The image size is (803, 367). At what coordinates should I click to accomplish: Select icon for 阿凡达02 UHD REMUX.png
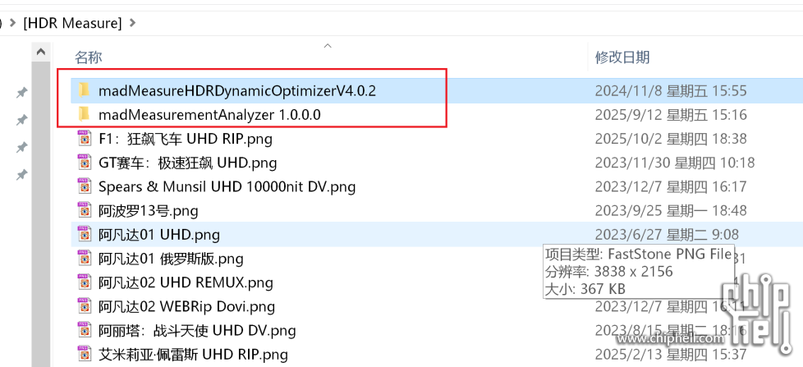click(x=84, y=282)
